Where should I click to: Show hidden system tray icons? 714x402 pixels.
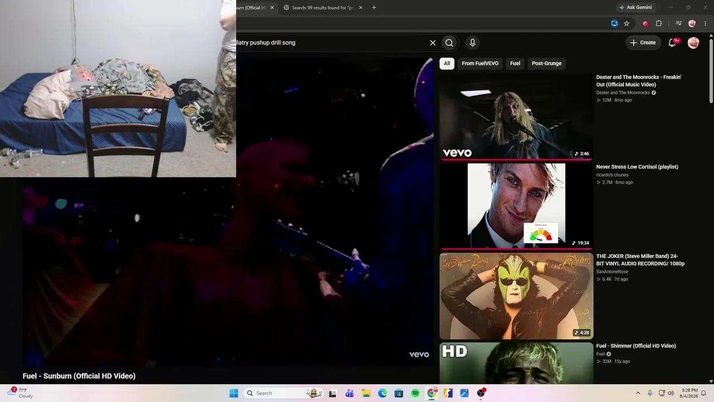(x=638, y=393)
